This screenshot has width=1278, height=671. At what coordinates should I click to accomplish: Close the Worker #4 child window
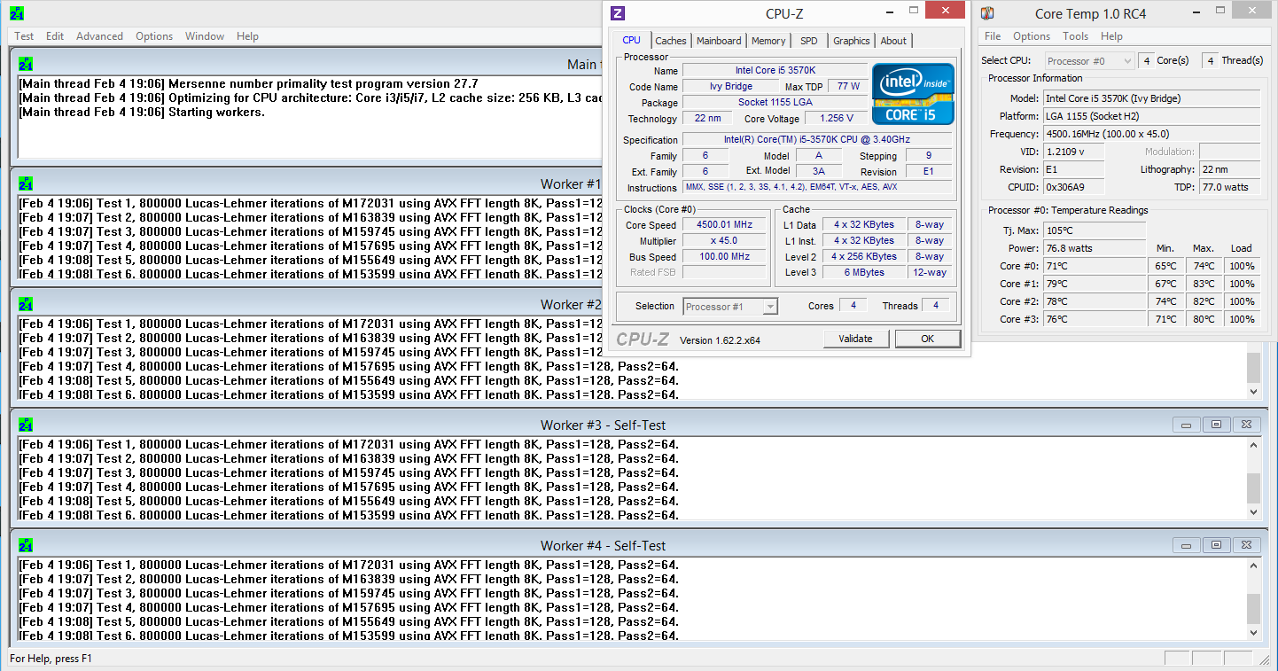click(x=1246, y=545)
